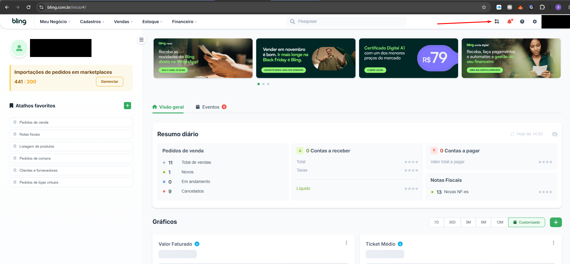Click the browser profile avatar

(558, 7)
